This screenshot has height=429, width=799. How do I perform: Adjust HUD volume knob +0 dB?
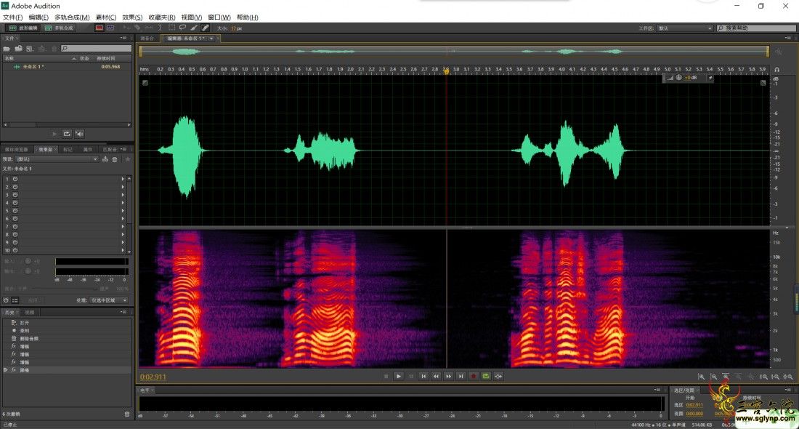coord(678,78)
